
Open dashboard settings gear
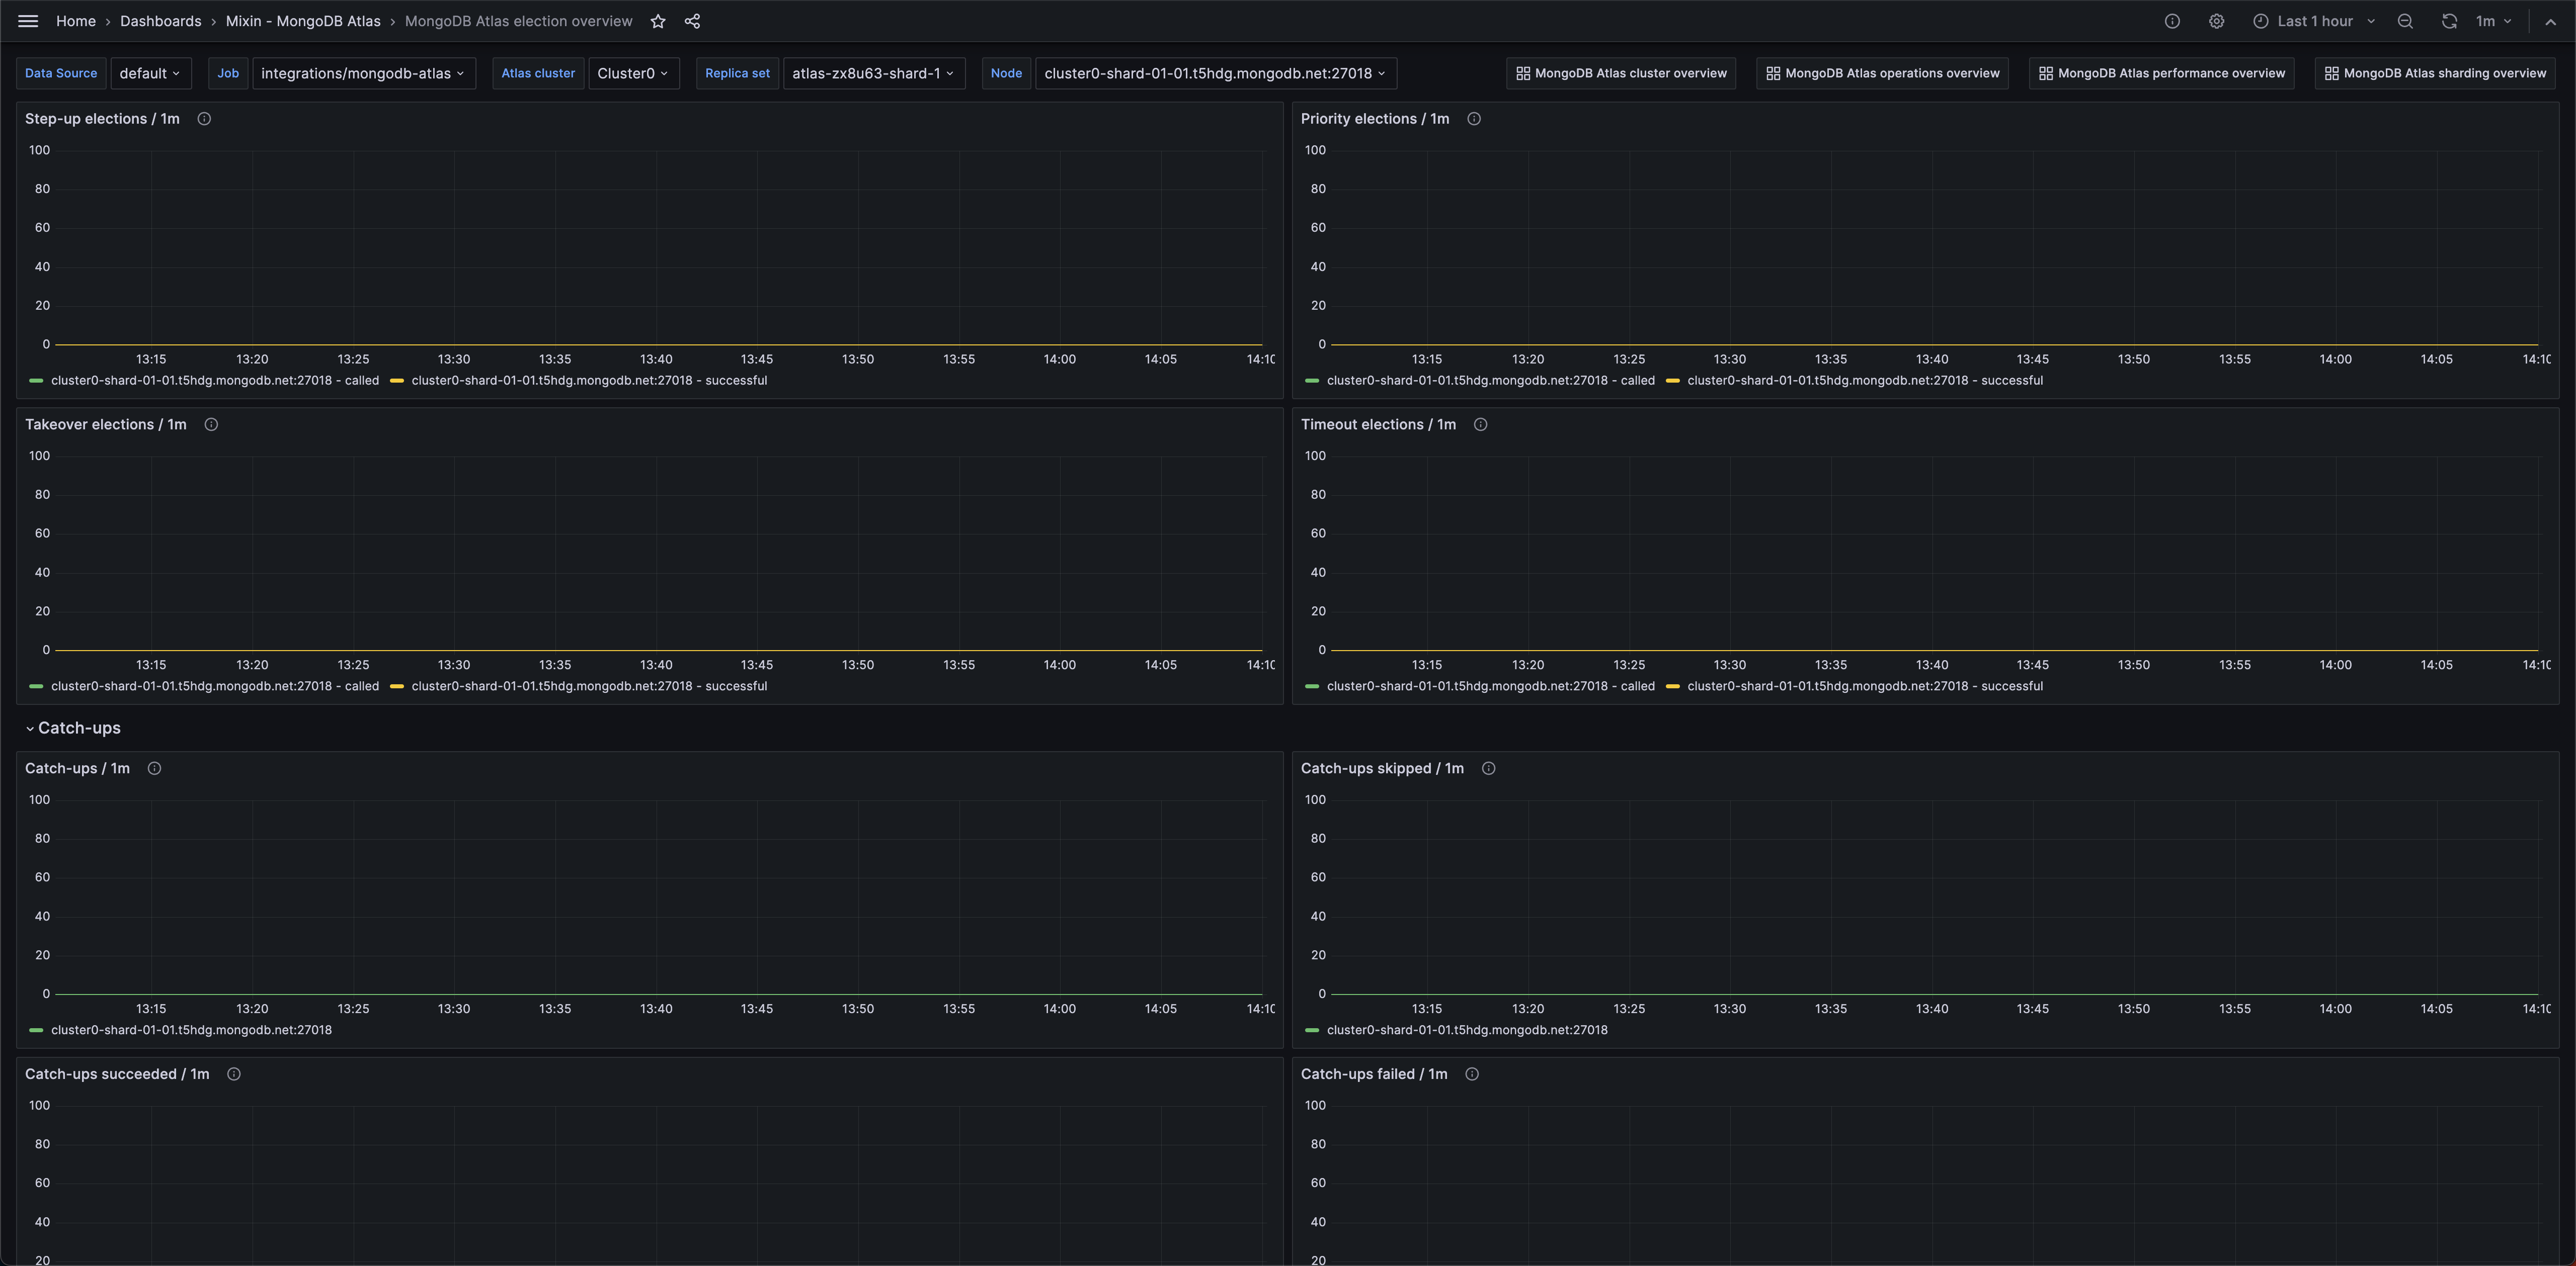click(x=2216, y=21)
